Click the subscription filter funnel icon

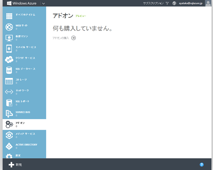167,3
